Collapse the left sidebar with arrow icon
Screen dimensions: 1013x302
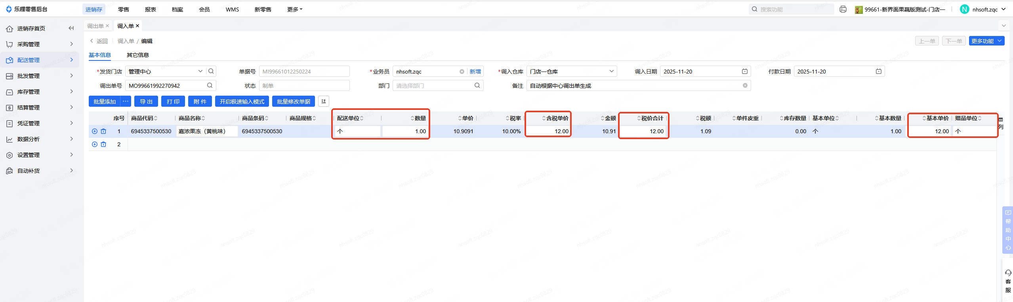tap(71, 28)
